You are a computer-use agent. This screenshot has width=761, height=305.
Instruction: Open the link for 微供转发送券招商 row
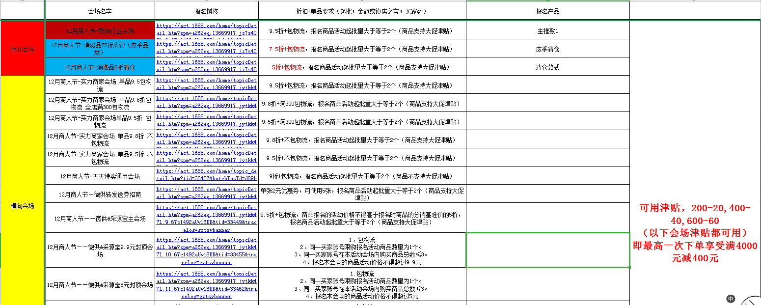pyautogui.click(x=206, y=192)
